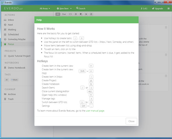Open Quick Tutorial Project

tap(20, 56)
